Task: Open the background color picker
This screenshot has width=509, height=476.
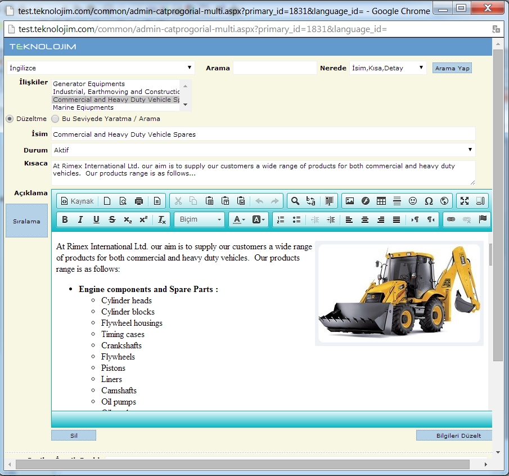Action: click(258, 219)
